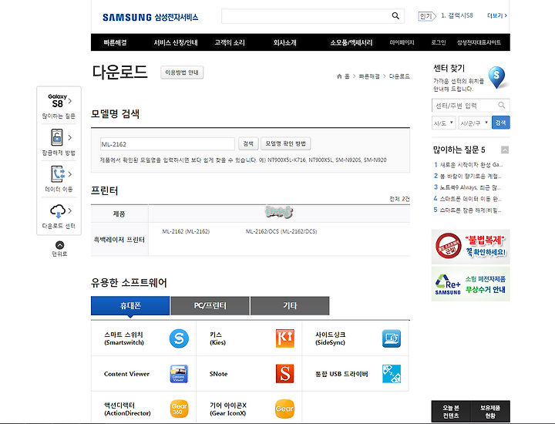555x424 pixels.
Task: Open ML-2162/DCS printer link
Action: coord(281,231)
